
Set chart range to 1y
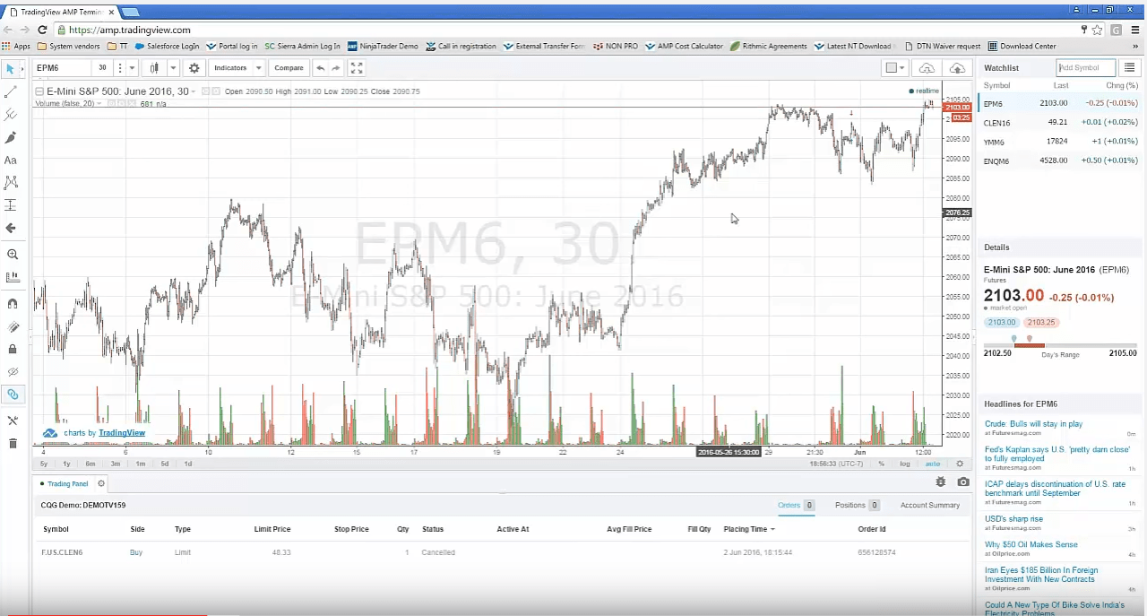tap(66, 464)
